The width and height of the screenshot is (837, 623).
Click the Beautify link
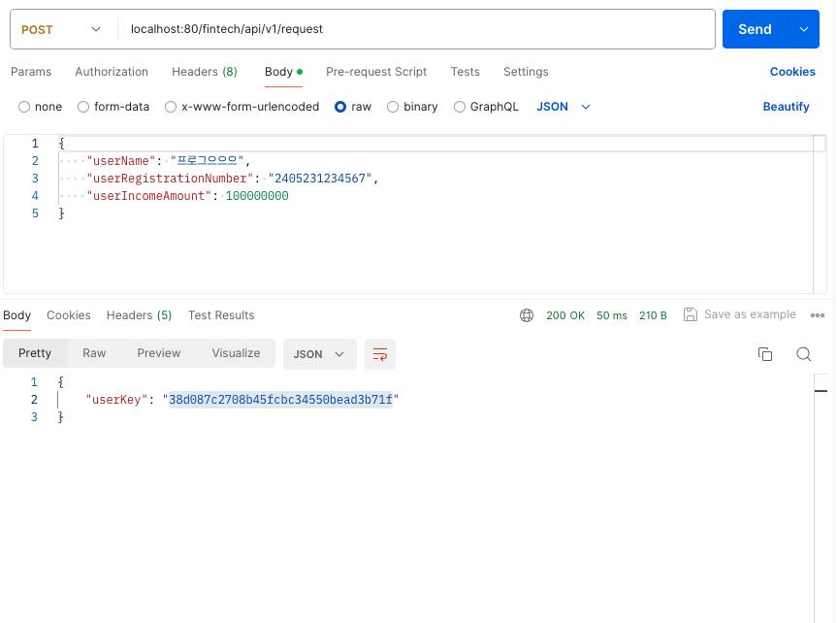coord(786,107)
